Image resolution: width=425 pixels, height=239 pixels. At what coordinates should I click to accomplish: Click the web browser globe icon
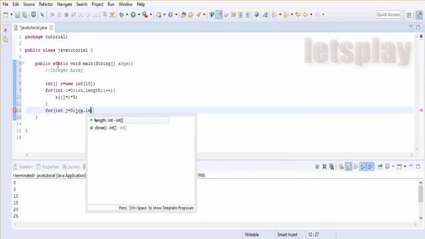[x=256, y=15]
